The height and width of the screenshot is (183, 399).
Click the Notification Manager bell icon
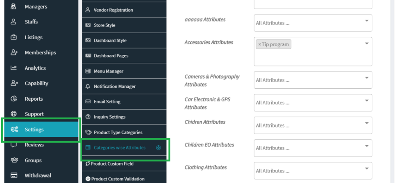point(88,86)
